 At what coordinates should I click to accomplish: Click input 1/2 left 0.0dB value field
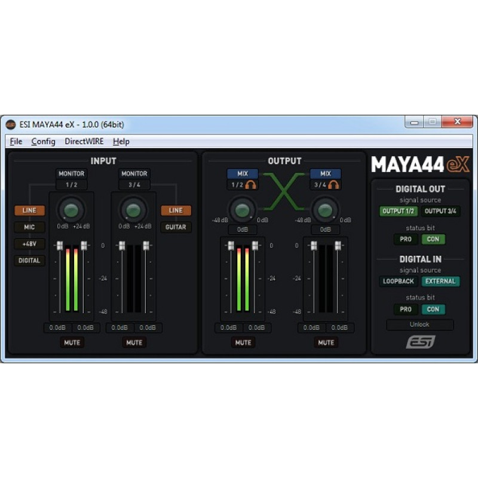[57, 327]
